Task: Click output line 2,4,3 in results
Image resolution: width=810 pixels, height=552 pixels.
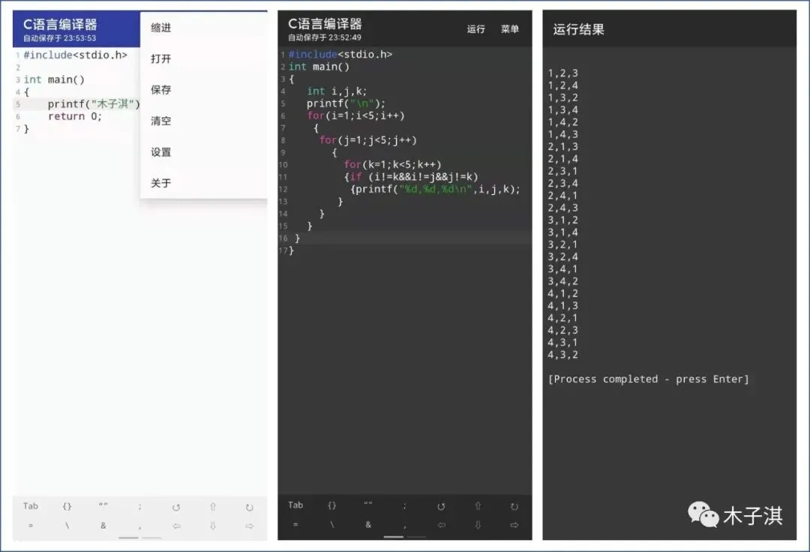Action: (x=563, y=208)
